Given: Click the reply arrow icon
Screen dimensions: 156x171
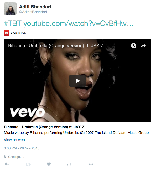Looking at the screenshot, I should tap(7, 164).
